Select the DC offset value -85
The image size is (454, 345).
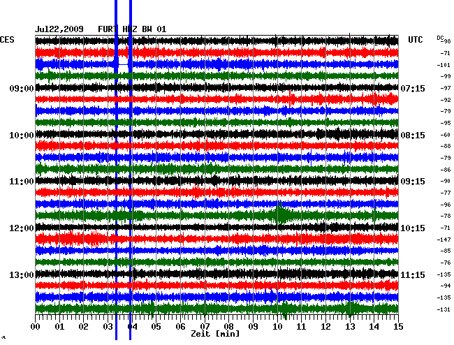point(446,251)
